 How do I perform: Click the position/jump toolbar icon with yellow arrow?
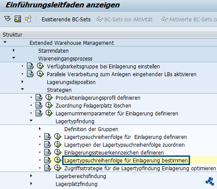[18, 19]
